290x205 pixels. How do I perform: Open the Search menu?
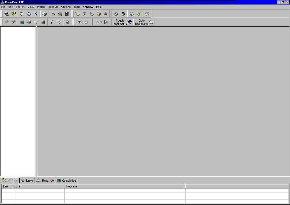pyautogui.click(x=20, y=7)
